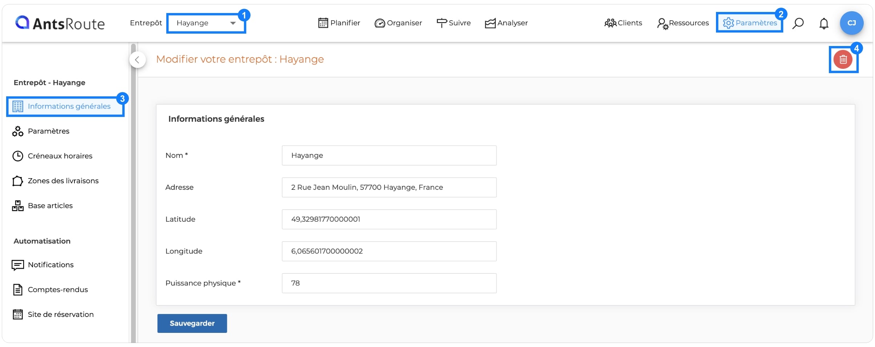Open the Analyser menu
875x347 pixels.
coord(506,23)
